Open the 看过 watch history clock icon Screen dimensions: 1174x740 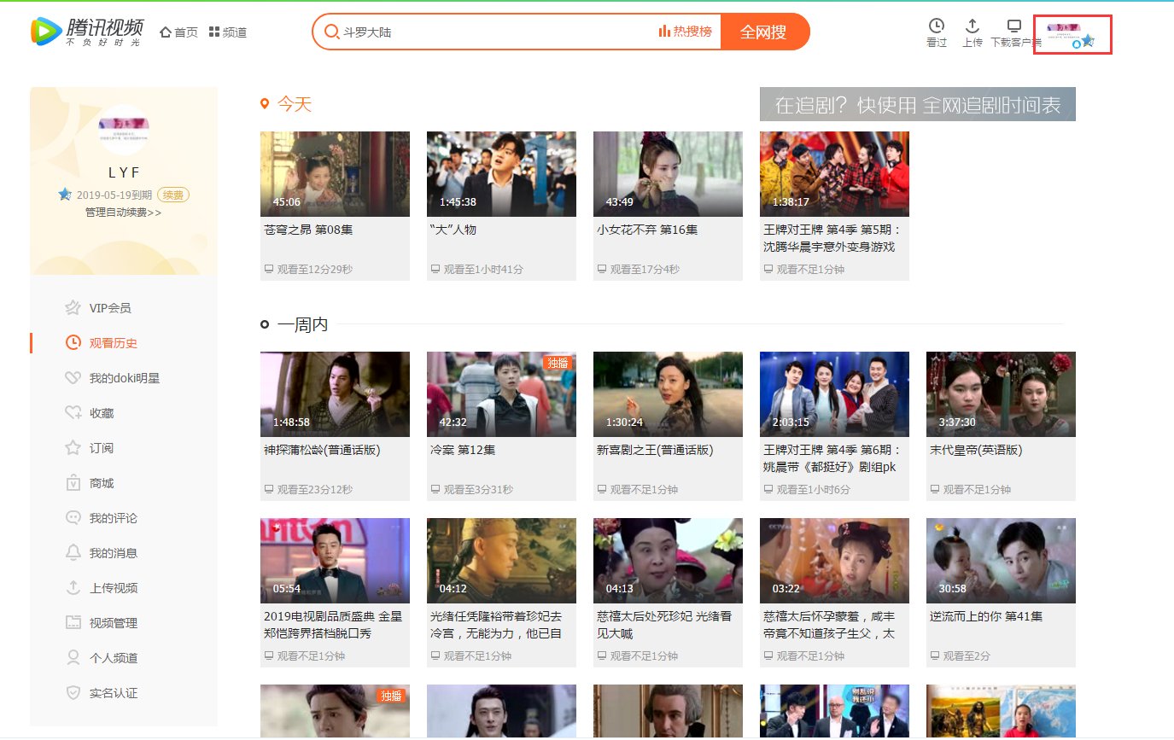click(937, 26)
